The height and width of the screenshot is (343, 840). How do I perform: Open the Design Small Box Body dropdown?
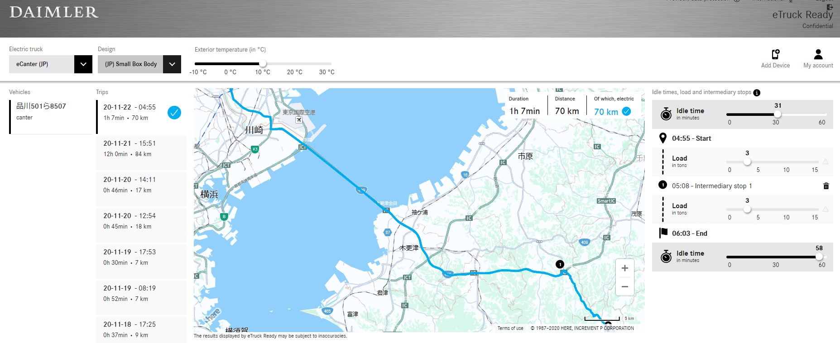pos(172,64)
